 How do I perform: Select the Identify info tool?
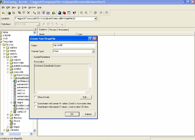point(101,13)
